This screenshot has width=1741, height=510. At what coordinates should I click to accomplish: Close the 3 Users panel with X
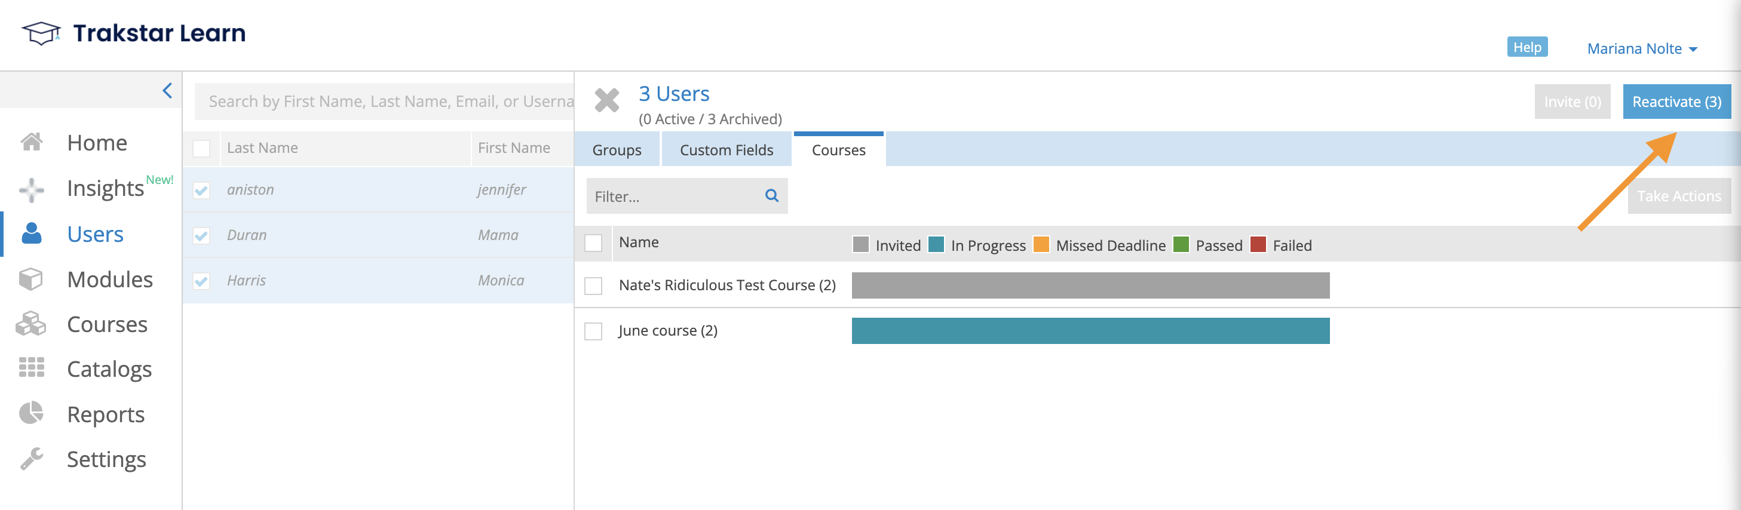point(606,101)
